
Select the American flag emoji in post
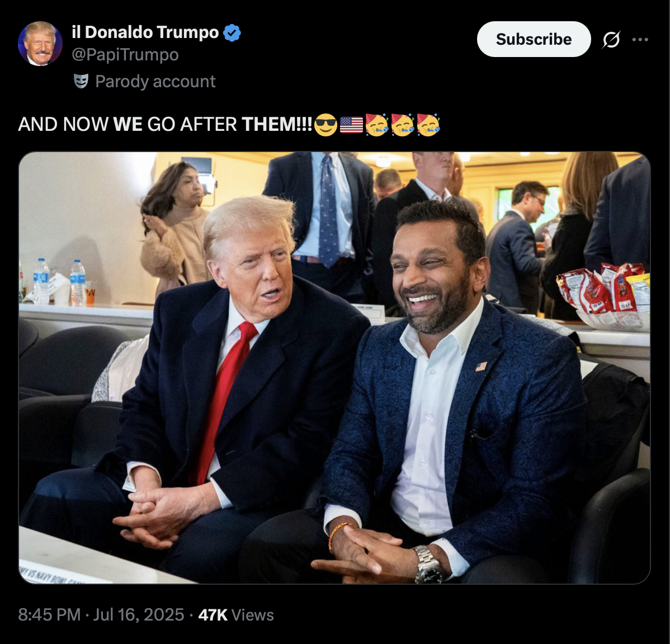point(351,125)
